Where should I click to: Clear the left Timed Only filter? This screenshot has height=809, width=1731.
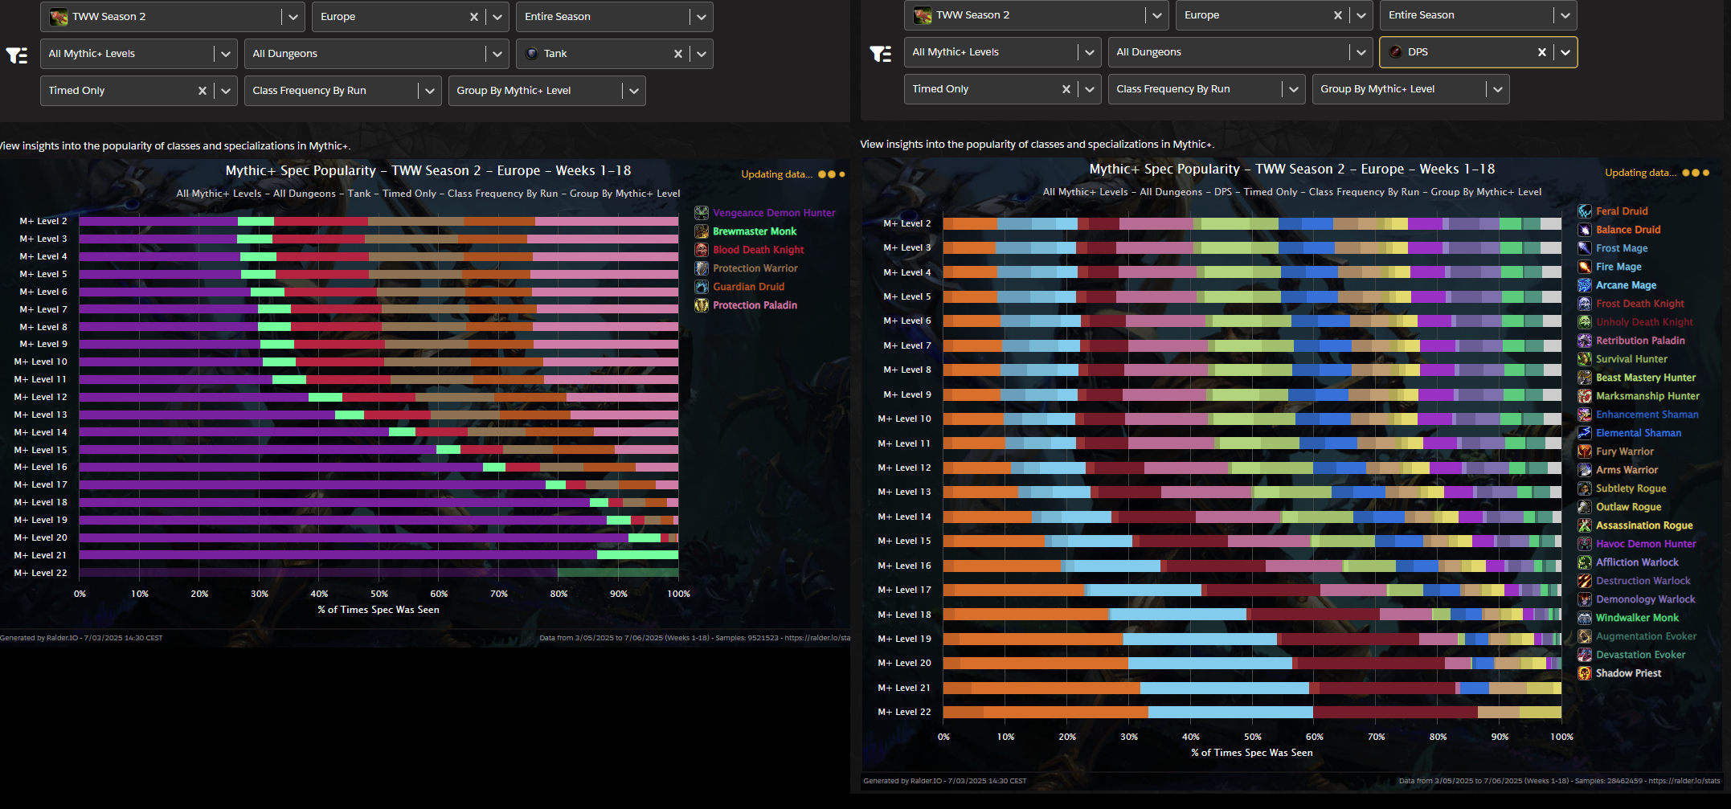[203, 91]
